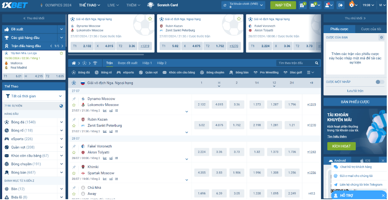Toggle favorite star on Khimki row
Viewport: 388px width, 200px height.
pos(74,173)
